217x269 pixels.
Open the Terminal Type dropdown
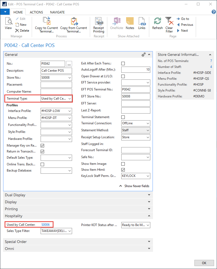[x=70, y=99]
